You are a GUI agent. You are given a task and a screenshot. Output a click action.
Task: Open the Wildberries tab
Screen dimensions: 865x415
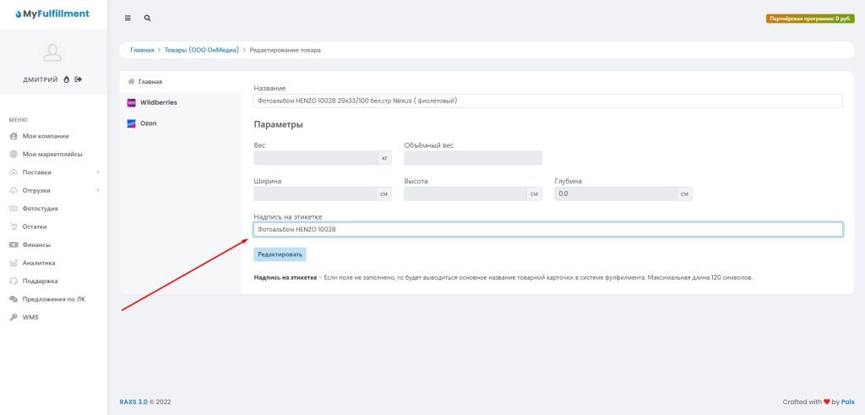158,102
